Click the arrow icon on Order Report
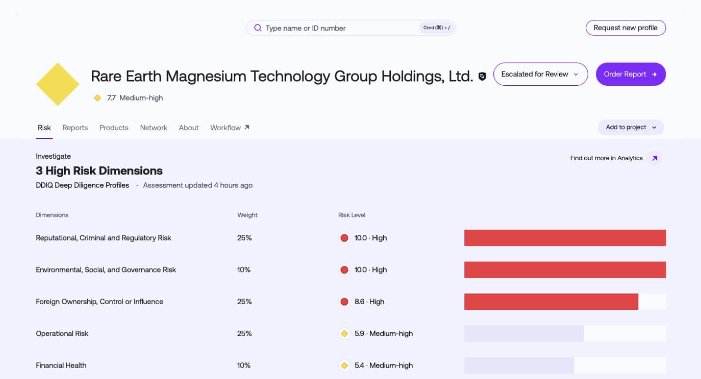The width and height of the screenshot is (701, 379). click(654, 74)
